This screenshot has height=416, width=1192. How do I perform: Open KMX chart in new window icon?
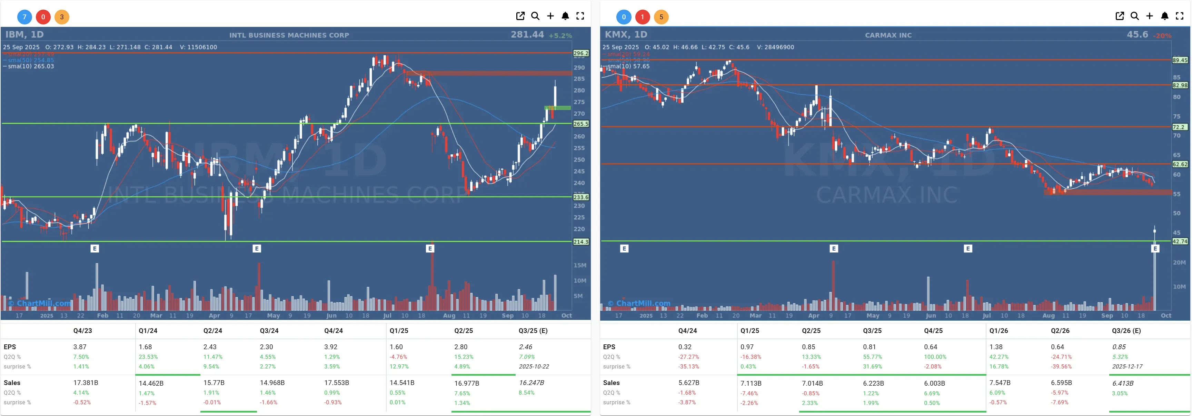point(1120,16)
